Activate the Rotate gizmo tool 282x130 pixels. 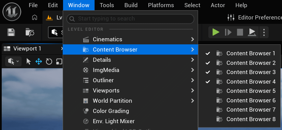[x=49, y=62]
